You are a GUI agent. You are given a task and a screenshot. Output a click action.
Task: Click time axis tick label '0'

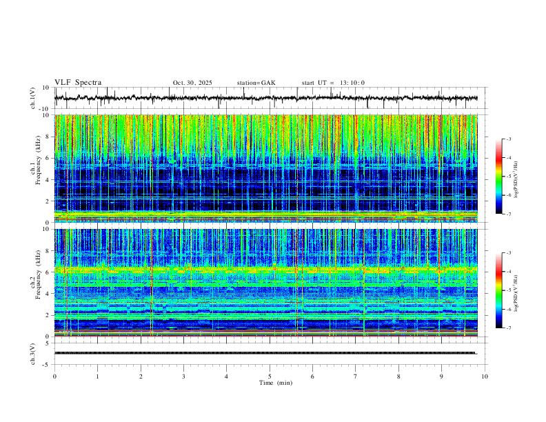[54, 376]
